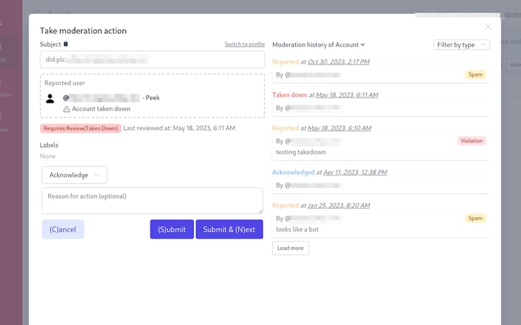Select the 'testing takedown' comment text

301,152
